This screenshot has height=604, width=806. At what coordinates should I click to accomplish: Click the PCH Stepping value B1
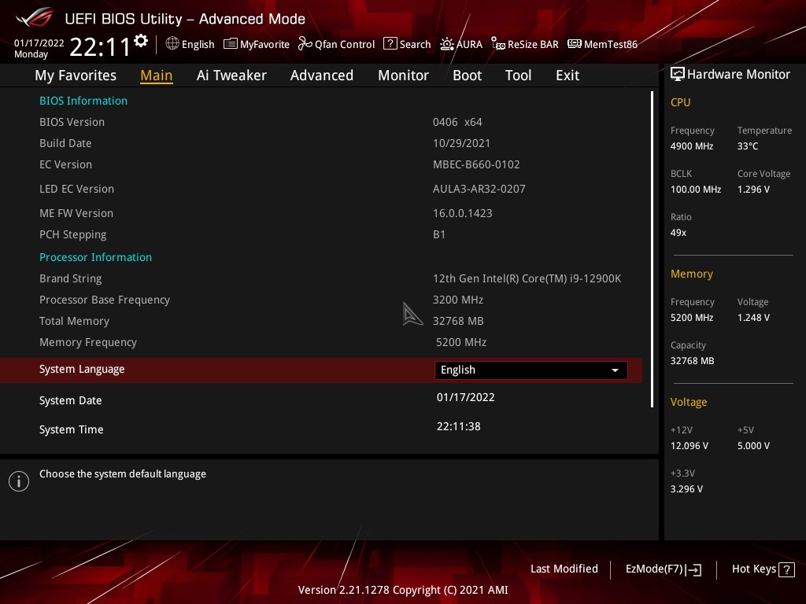tap(439, 234)
